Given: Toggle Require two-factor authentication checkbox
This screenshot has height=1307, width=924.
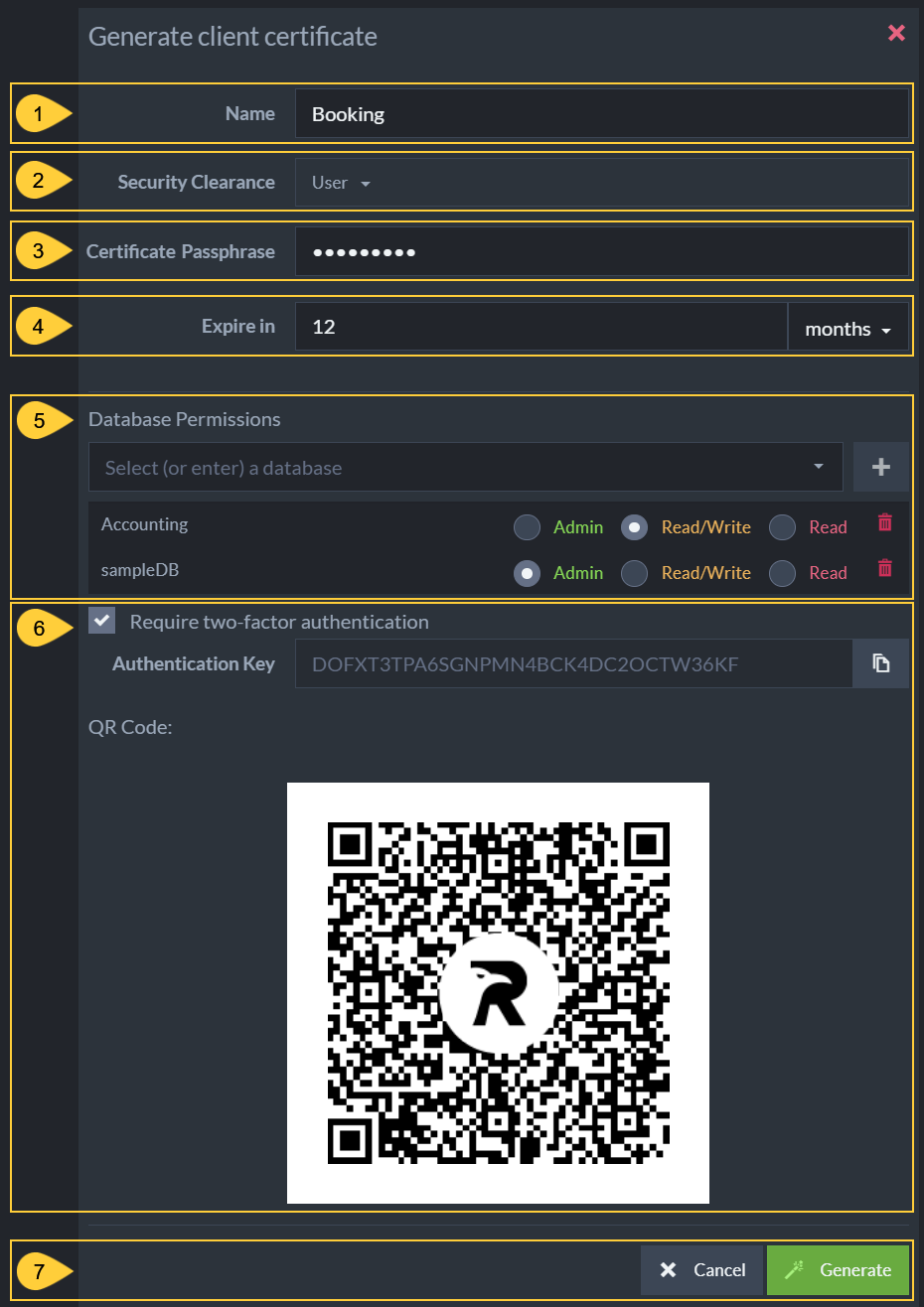Looking at the screenshot, I should click(x=101, y=621).
